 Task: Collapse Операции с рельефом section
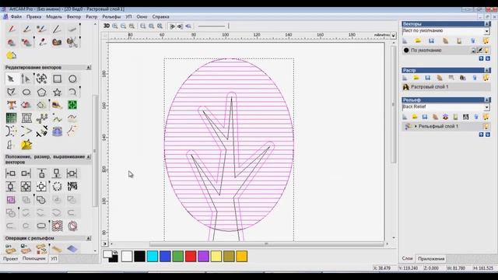[89, 238]
